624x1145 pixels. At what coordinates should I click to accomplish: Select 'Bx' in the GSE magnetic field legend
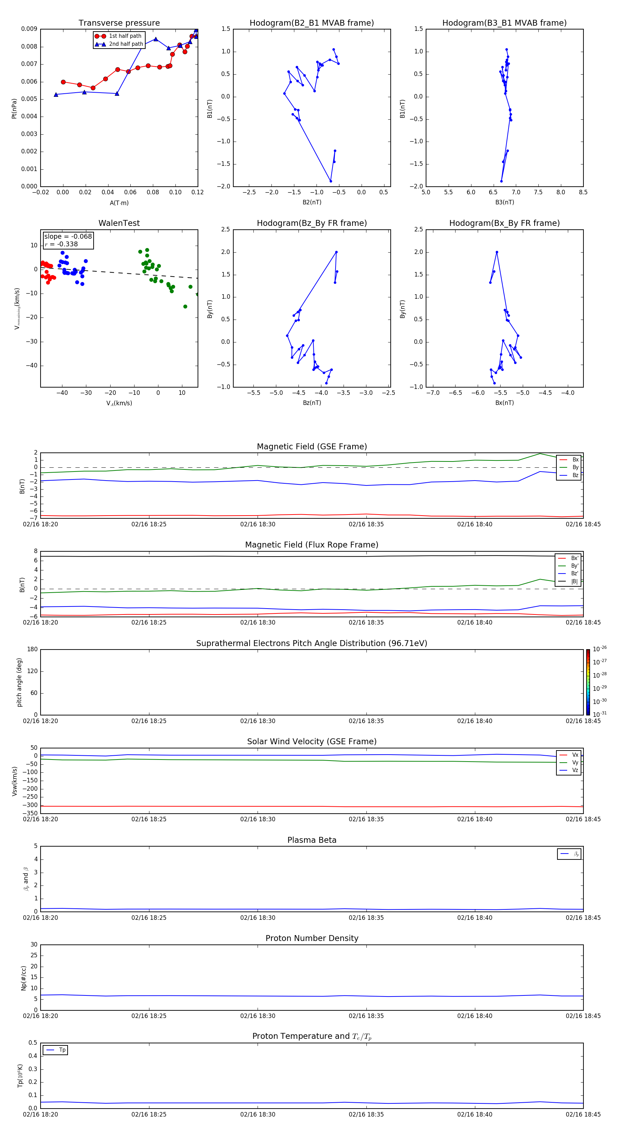(569, 460)
